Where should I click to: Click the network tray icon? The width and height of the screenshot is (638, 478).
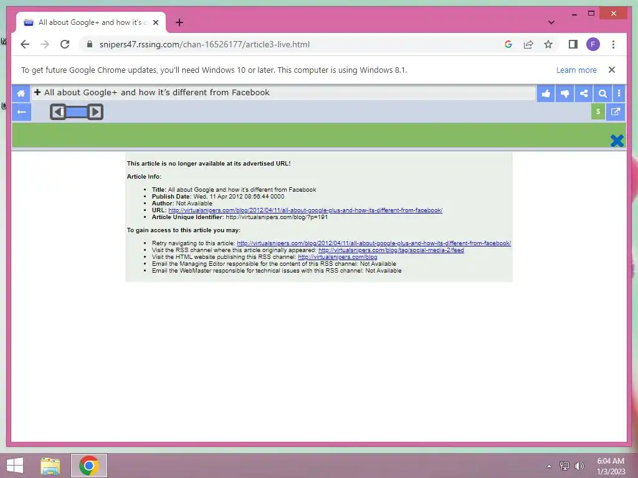click(564, 466)
